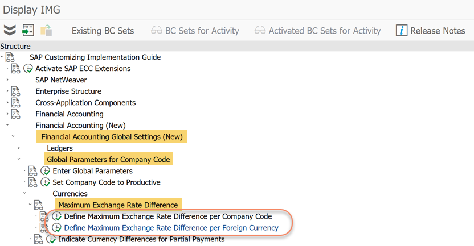The height and width of the screenshot is (246, 474).
Task: Execute activity for Difference per Foreign Currency
Action: click(x=57, y=228)
